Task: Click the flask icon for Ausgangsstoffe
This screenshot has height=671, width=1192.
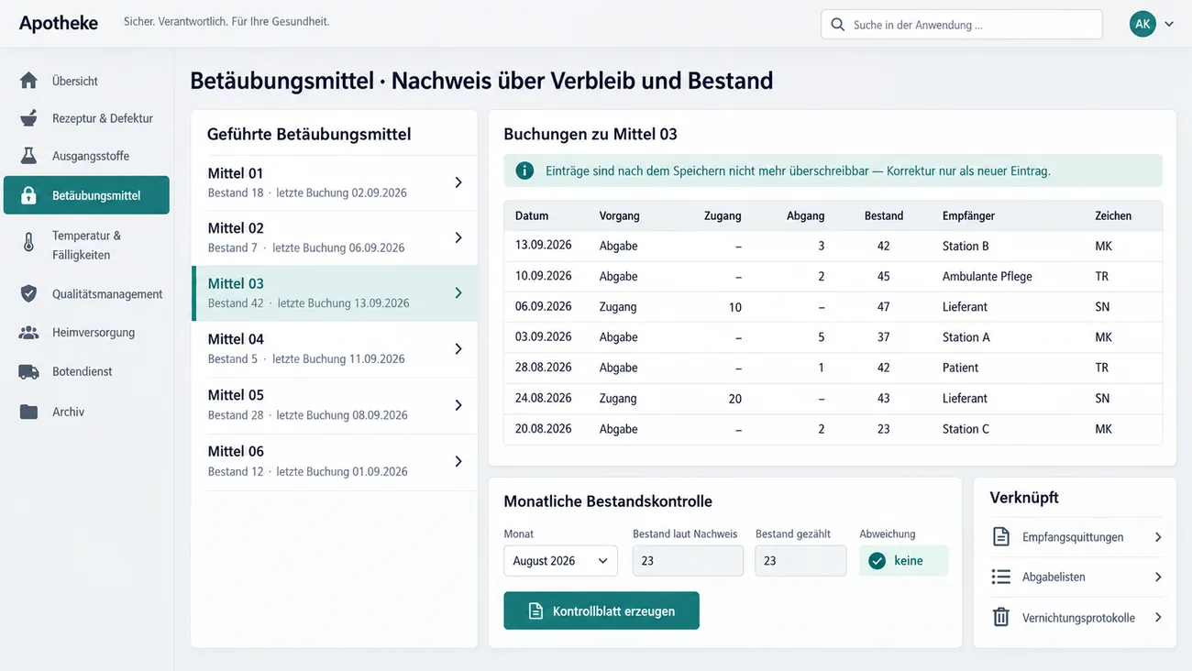Action: 28,156
